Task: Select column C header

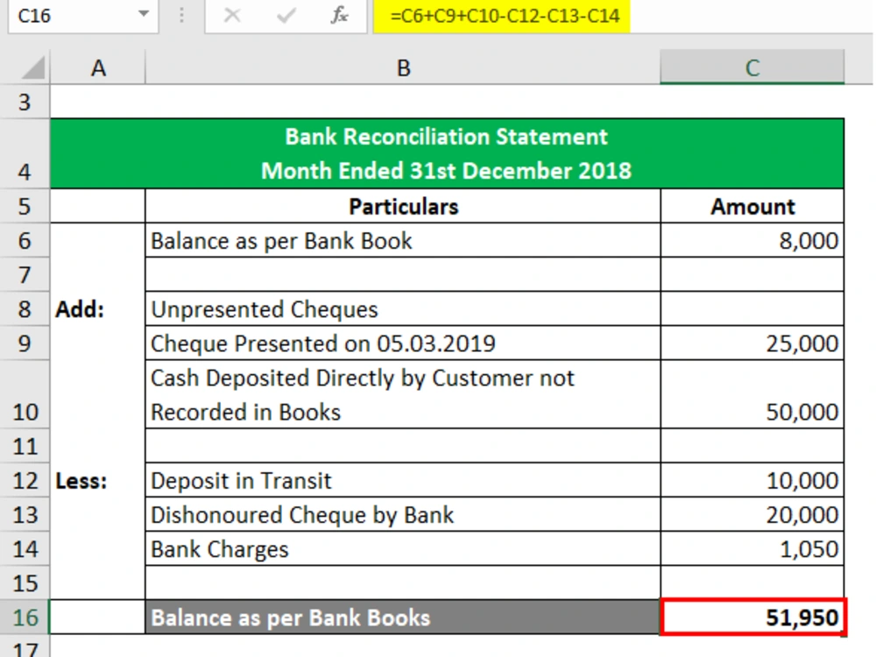Action: [x=752, y=67]
